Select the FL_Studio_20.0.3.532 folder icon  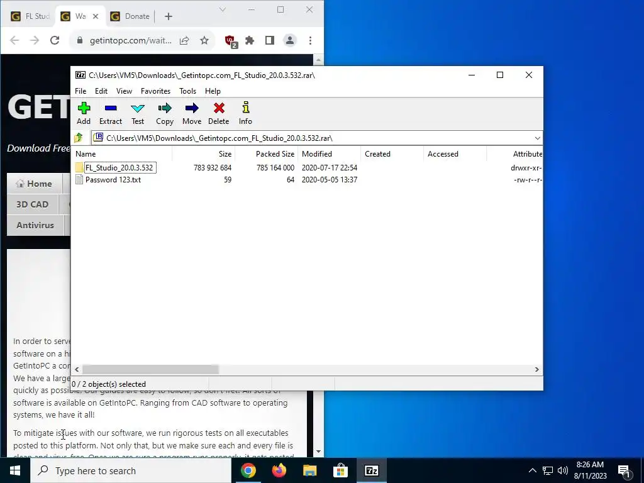pyautogui.click(x=79, y=167)
